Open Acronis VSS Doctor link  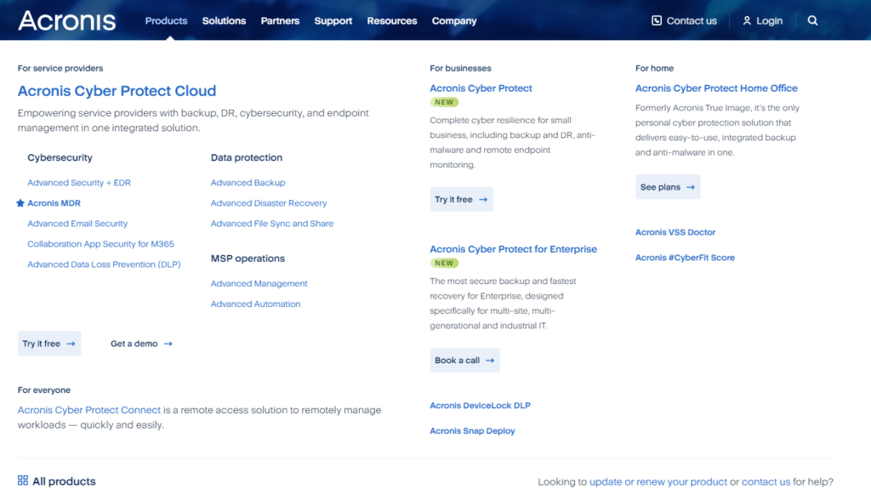[675, 232]
